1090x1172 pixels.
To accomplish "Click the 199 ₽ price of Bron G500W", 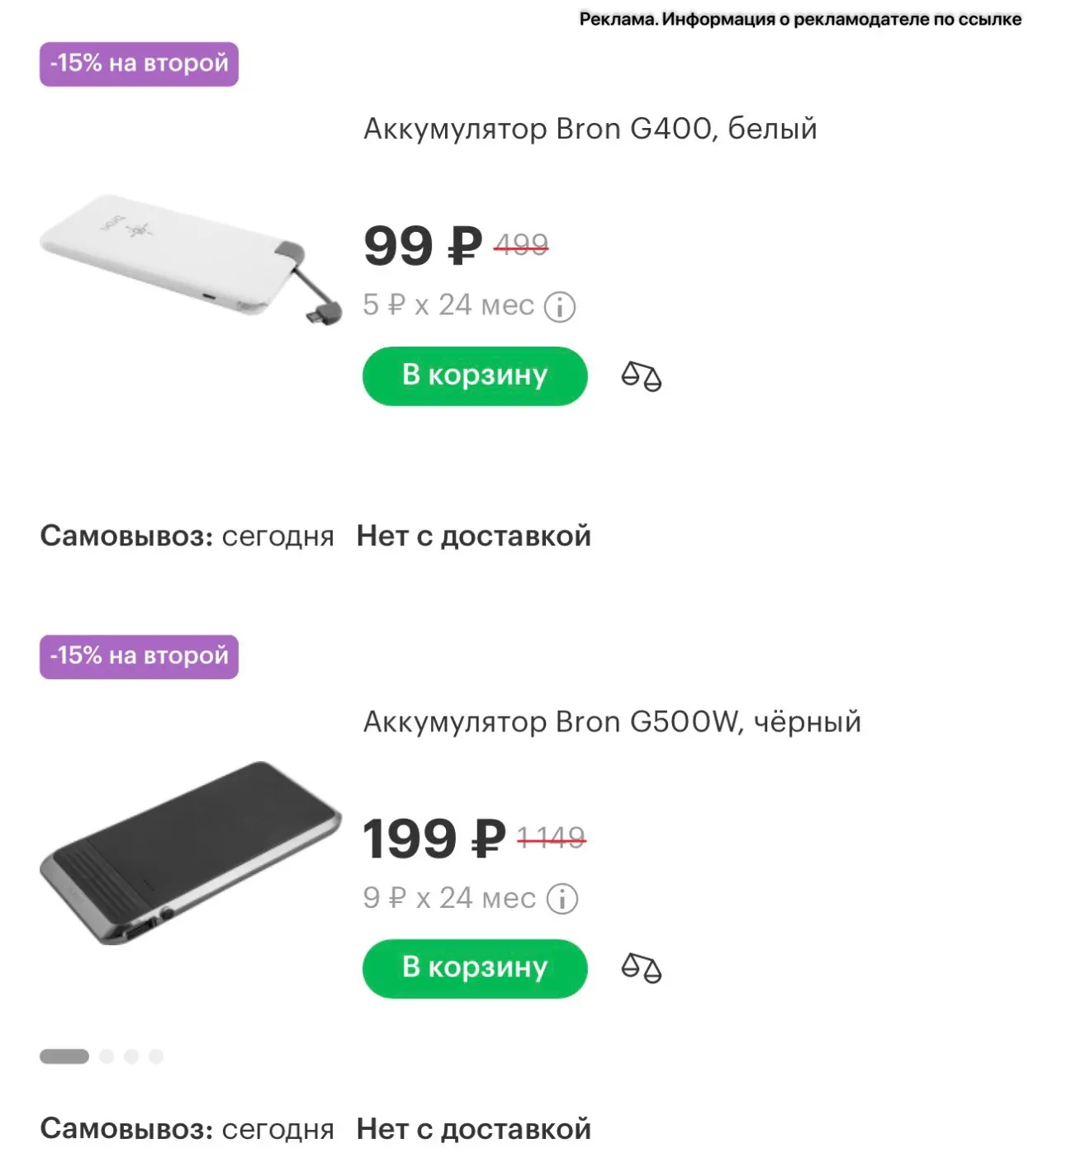I will (x=434, y=839).
